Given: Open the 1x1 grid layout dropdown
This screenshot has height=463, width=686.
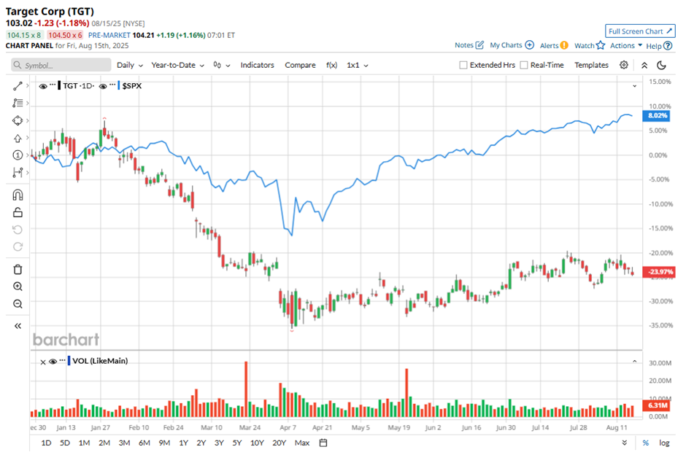Looking at the screenshot, I should [358, 65].
